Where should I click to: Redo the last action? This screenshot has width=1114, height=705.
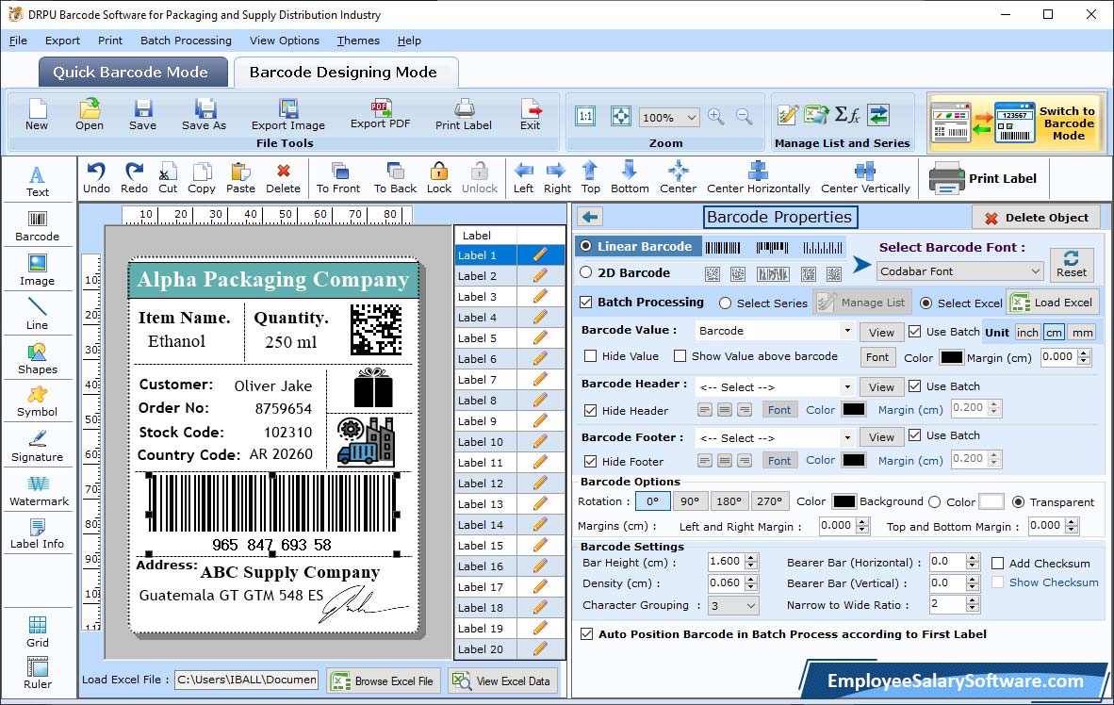(x=134, y=178)
